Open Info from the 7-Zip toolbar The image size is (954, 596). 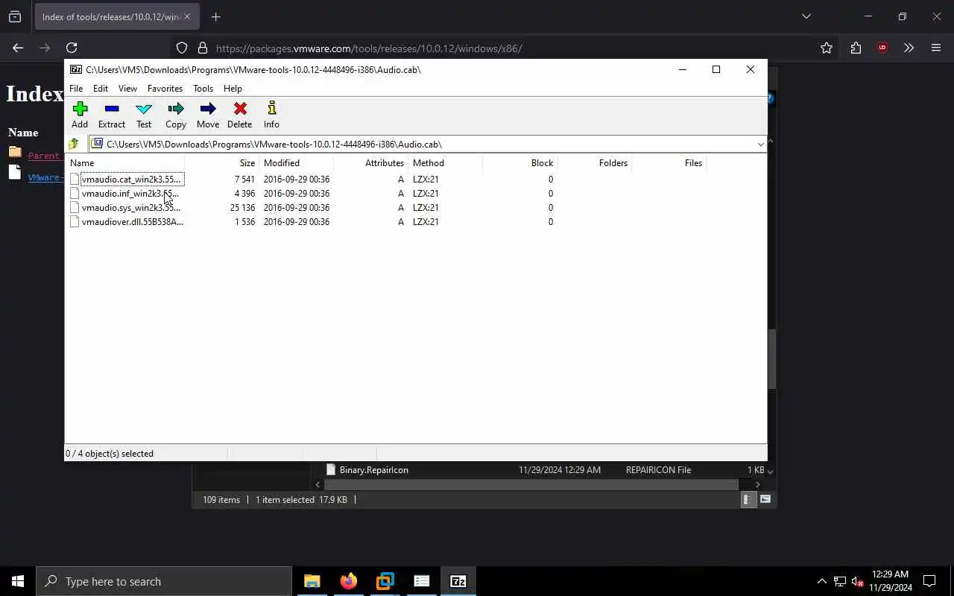click(x=271, y=115)
